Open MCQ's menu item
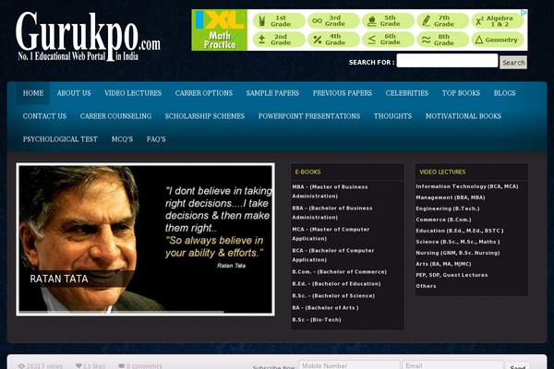This screenshot has width=554, height=369. [x=122, y=139]
